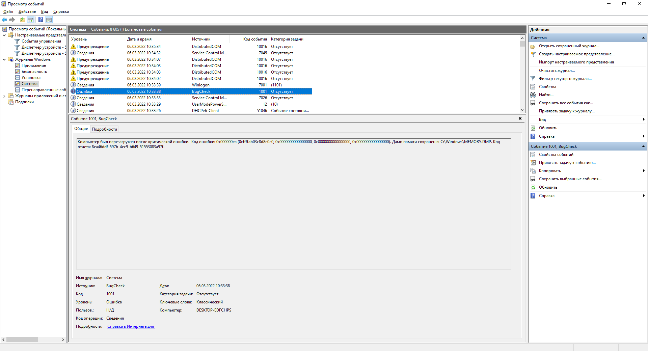Viewport: 648px width, 351px height.
Task: Expand the Вид submenu arrow
Action: pos(644,119)
